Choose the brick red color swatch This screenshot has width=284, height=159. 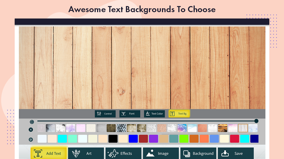[143, 139]
